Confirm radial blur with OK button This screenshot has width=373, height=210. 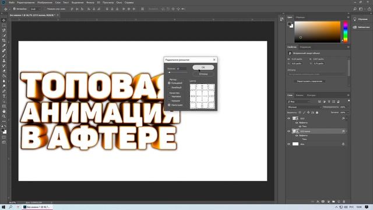[x=203, y=68]
